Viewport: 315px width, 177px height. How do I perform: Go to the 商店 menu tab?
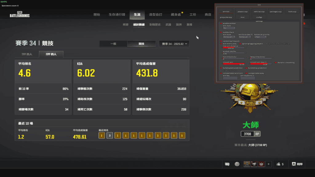(x=208, y=14)
